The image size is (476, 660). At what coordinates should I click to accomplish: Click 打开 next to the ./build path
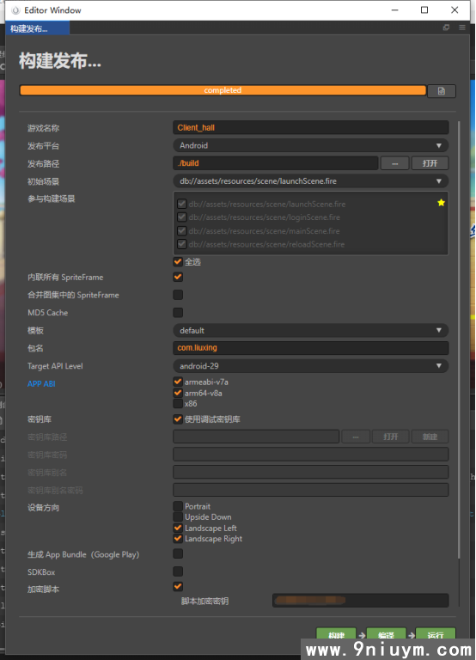pos(430,163)
